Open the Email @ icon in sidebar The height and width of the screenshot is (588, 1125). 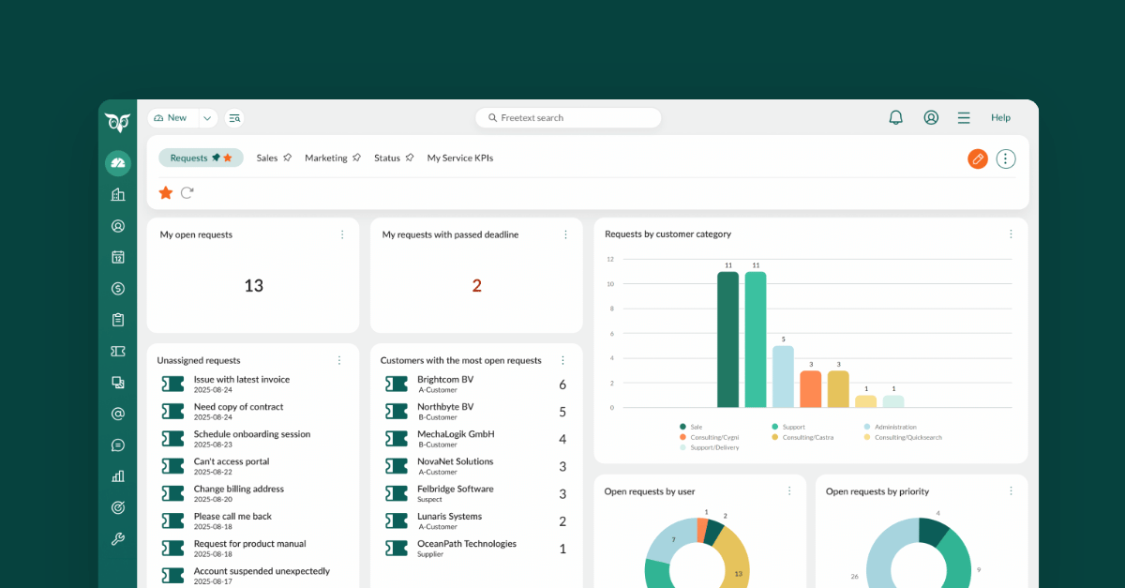point(117,414)
